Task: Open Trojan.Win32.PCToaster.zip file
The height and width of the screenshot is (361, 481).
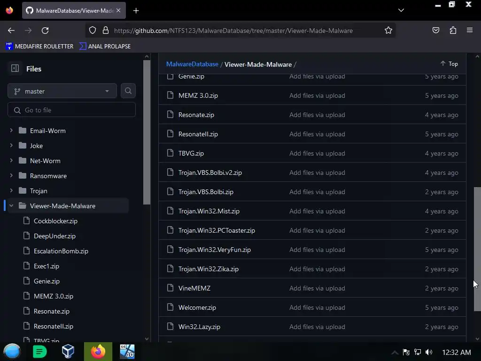Action: [x=217, y=230]
